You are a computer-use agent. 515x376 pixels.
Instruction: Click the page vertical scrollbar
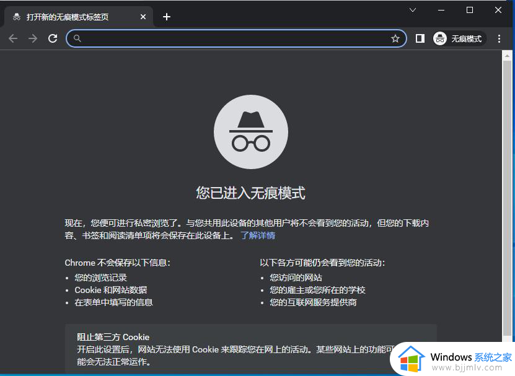[x=507, y=197]
